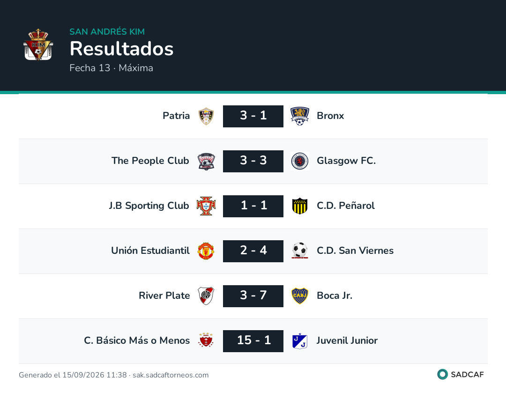
Task: Click the 3 - 7 River Plate score
Action: click(253, 296)
